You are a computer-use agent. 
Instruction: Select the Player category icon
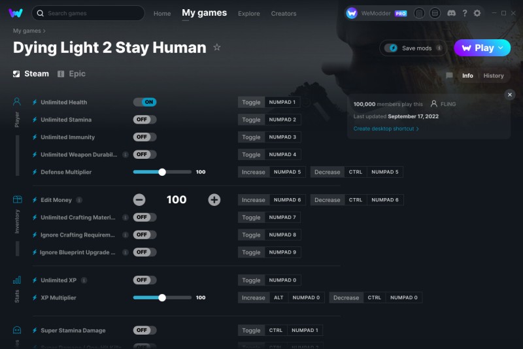[17, 102]
